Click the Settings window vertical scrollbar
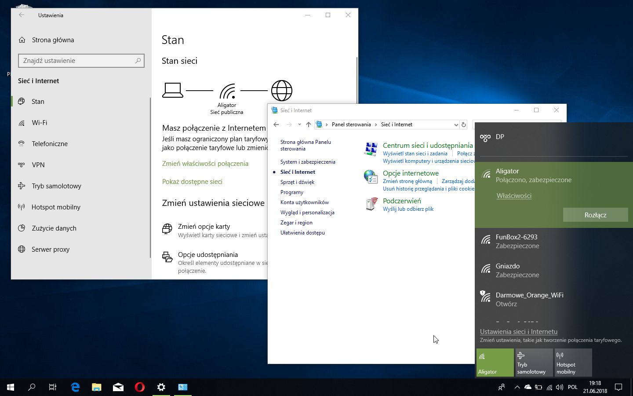This screenshot has height=396, width=633. click(x=357, y=79)
